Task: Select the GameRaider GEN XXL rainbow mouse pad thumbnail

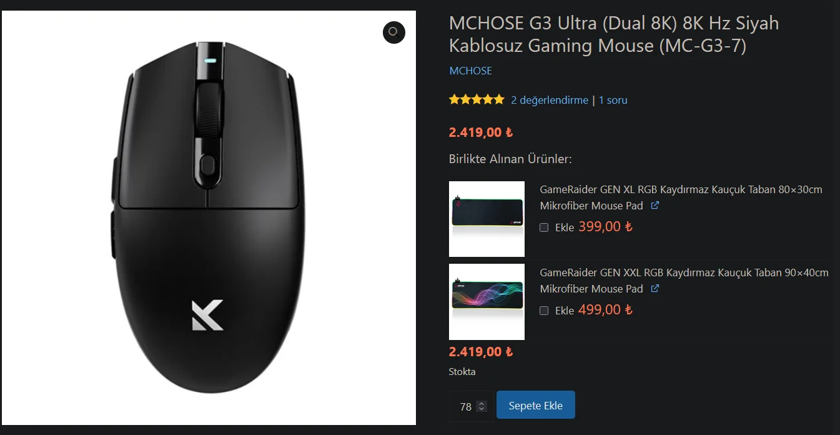Action: [487, 302]
